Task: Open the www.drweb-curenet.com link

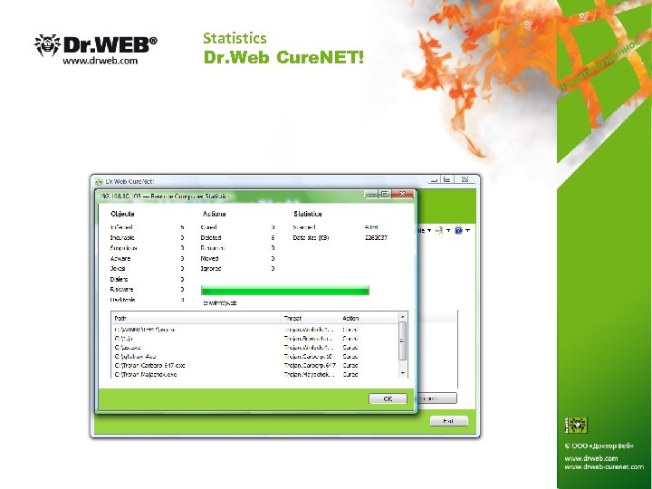Action: coord(604,466)
